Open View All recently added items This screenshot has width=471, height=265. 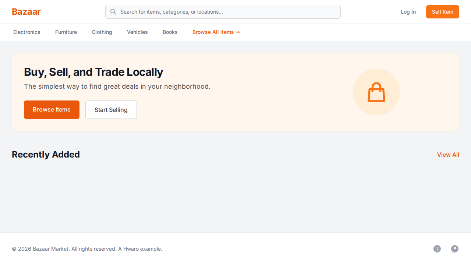(448, 155)
